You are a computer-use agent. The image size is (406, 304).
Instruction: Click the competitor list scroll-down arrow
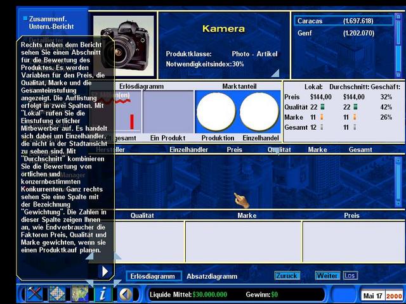398,203
